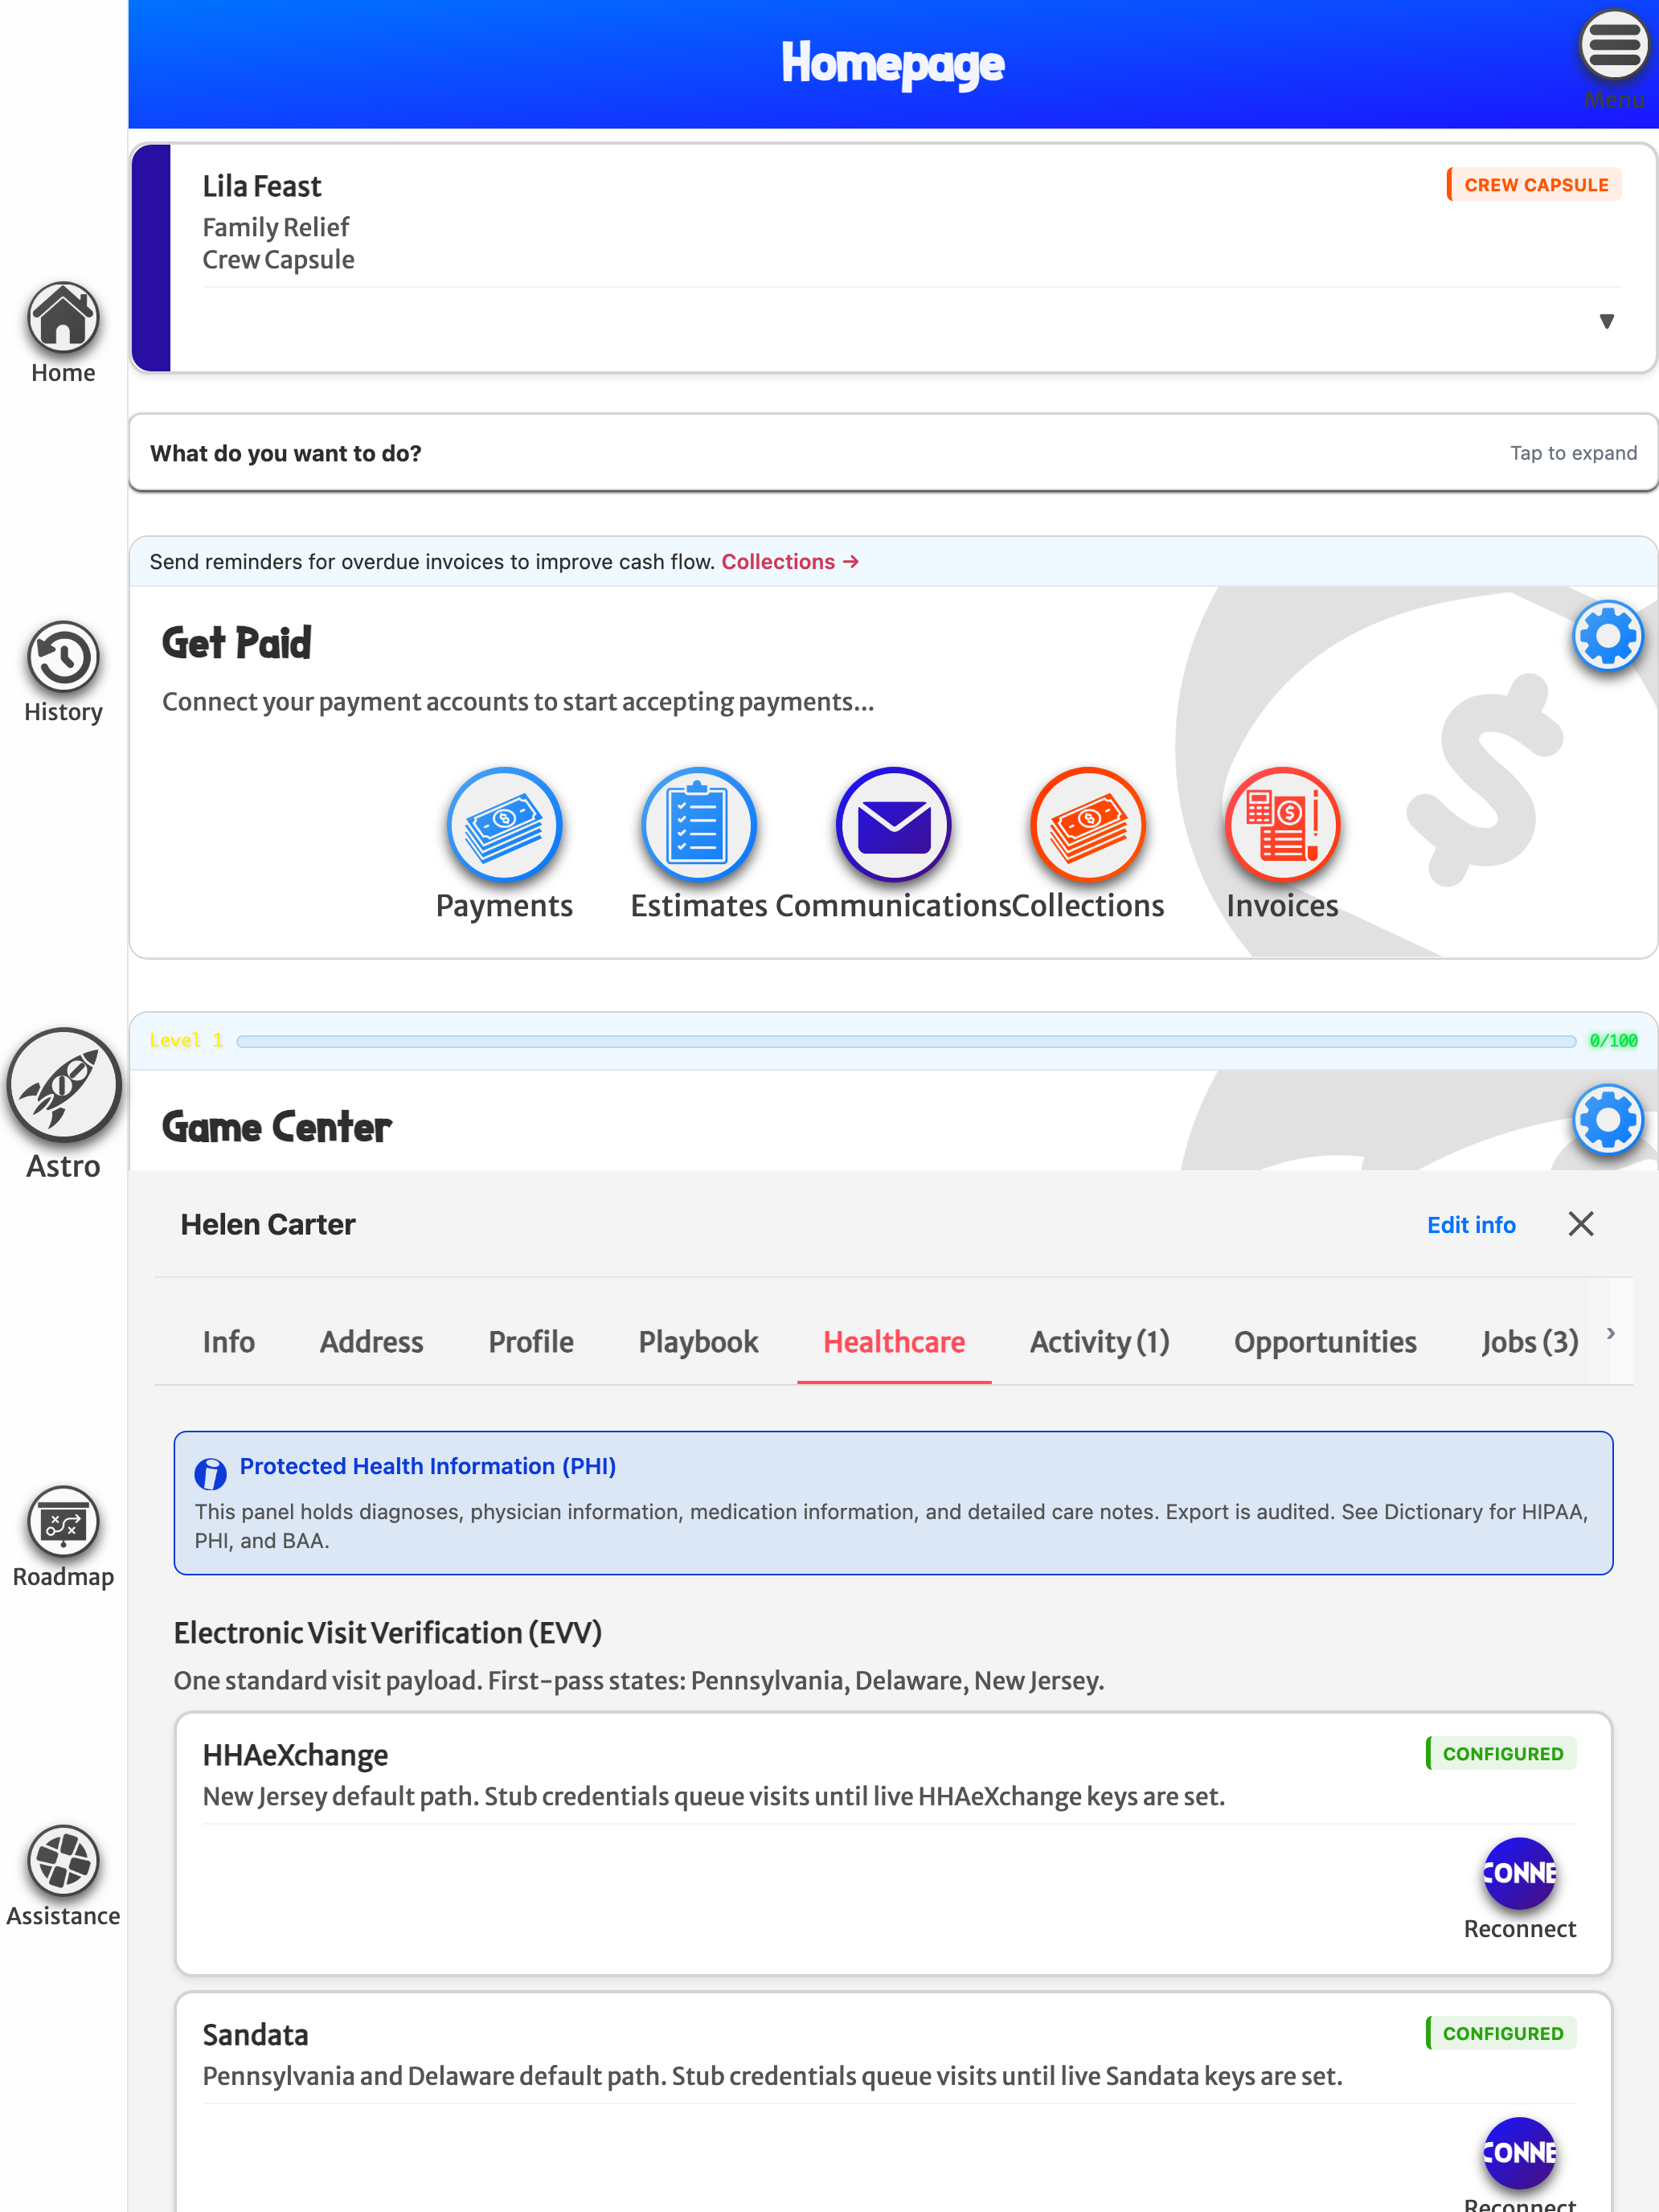The height and width of the screenshot is (2212, 1659).
Task: Switch to the Info tab
Action: pos(228,1341)
